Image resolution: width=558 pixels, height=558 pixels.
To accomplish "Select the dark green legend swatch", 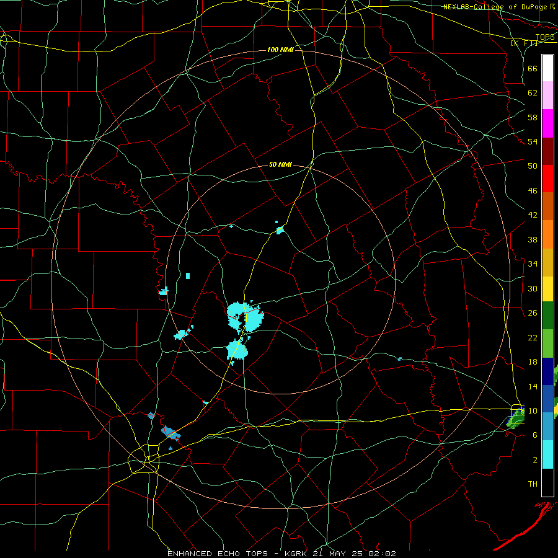I will pos(547,315).
